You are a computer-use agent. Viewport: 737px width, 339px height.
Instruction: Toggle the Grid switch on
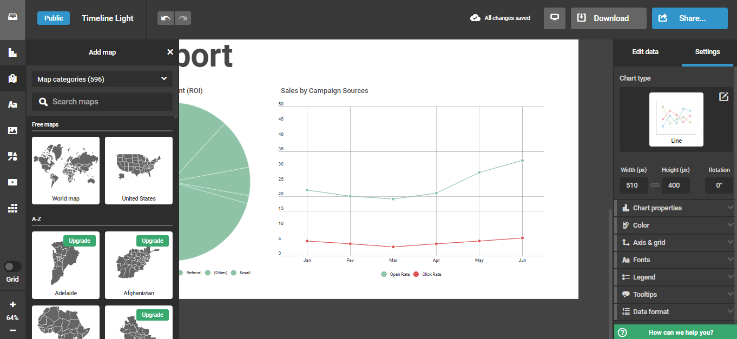[12, 267]
